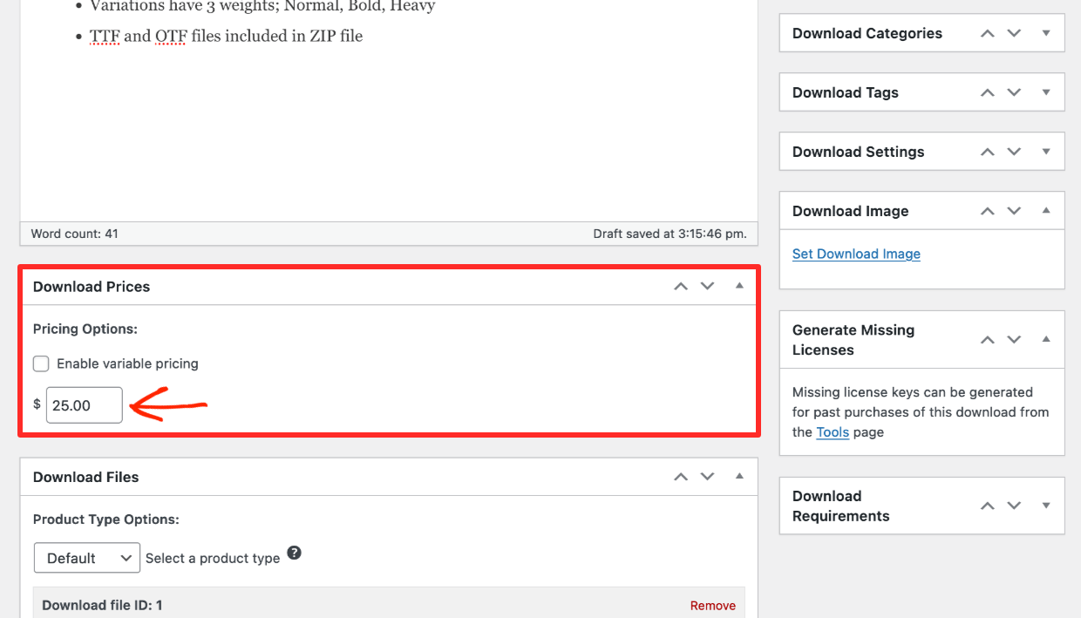Click the Set Download Image link
The image size is (1081, 618).
pos(856,254)
